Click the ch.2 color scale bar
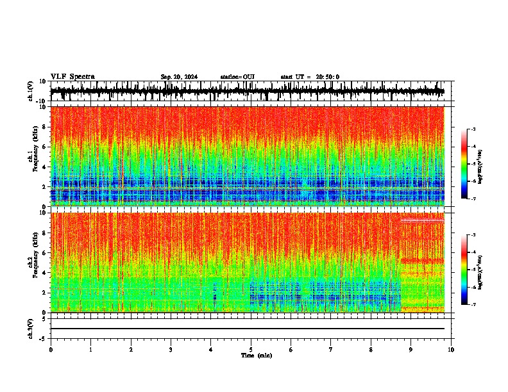 pos(464,270)
